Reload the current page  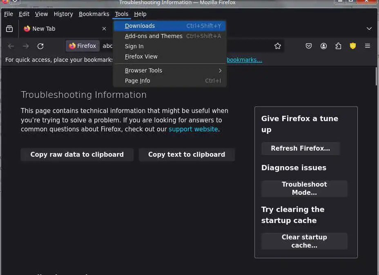click(x=40, y=46)
